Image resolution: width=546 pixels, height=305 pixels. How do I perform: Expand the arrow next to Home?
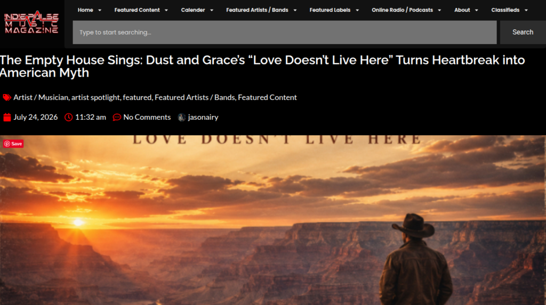pyautogui.click(x=100, y=11)
